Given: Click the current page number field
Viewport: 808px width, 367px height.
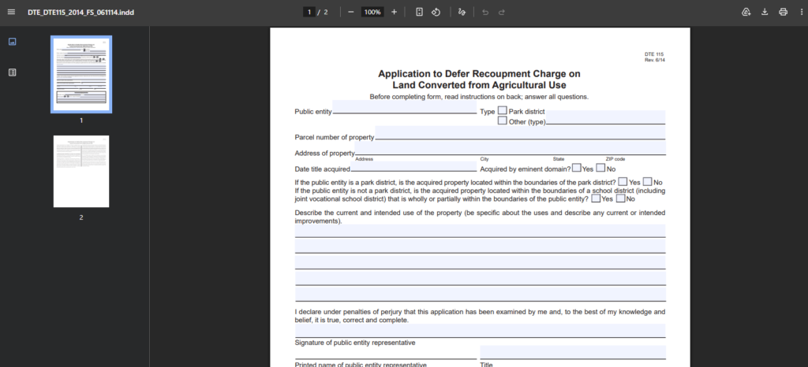Looking at the screenshot, I should tap(310, 12).
